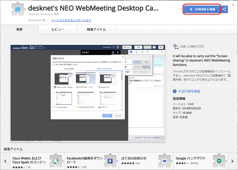
Task: Click the desknet's NEO logo in screenshot
Action: (x=20, y=48)
